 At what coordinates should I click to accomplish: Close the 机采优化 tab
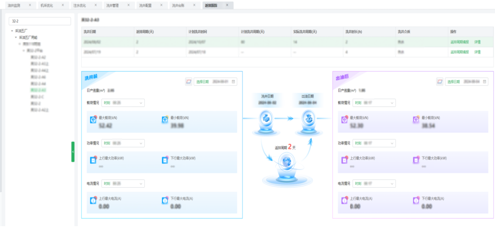pyautogui.click(x=62, y=6)
